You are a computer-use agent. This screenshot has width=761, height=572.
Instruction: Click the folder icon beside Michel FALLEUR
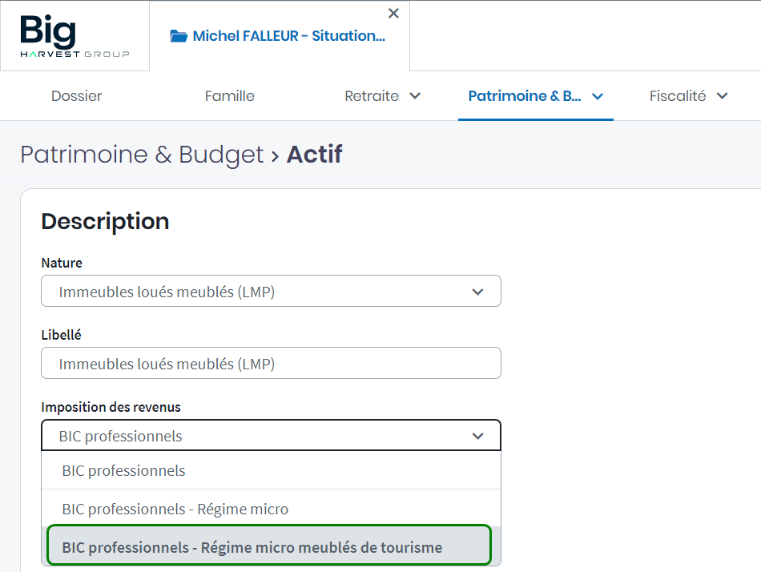point(179,36)
